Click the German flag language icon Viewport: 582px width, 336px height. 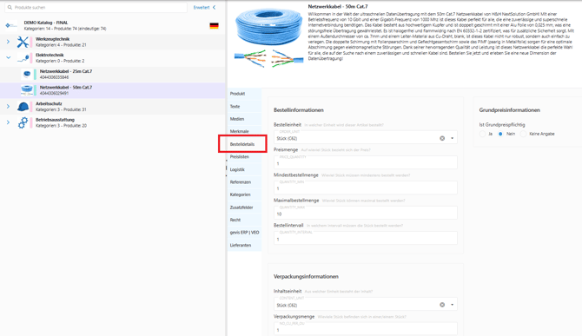tap(214, 25)
